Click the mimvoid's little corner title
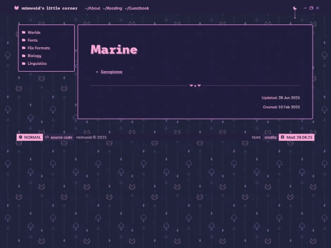Image resolution: width=331 pixels, height=248 pixels. pyautogui.click(x=50, y=8)
